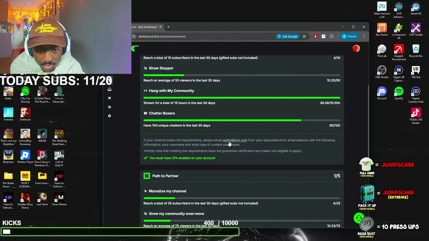The width and height of the screenshot is (429, 241).
Task: Click the Ask Google button in address bar
Action: [287, 36]
